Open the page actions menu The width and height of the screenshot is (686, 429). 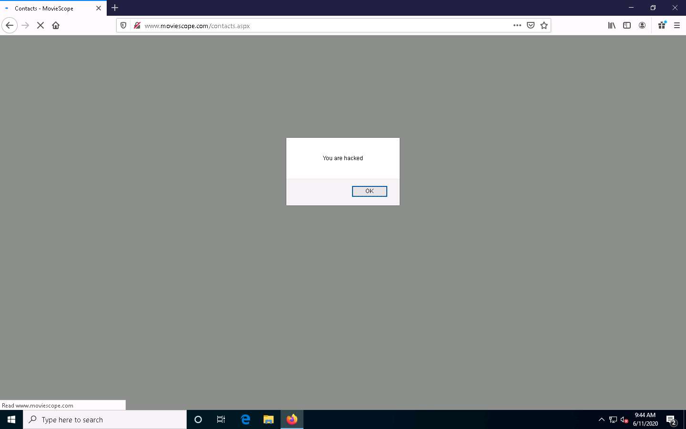[517, 25]
